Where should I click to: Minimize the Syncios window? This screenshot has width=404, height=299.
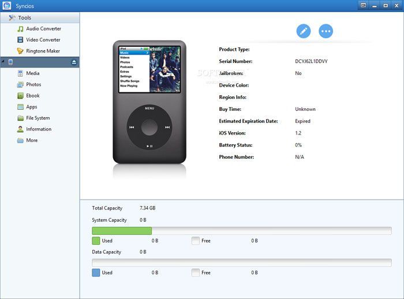pos(375,6)
